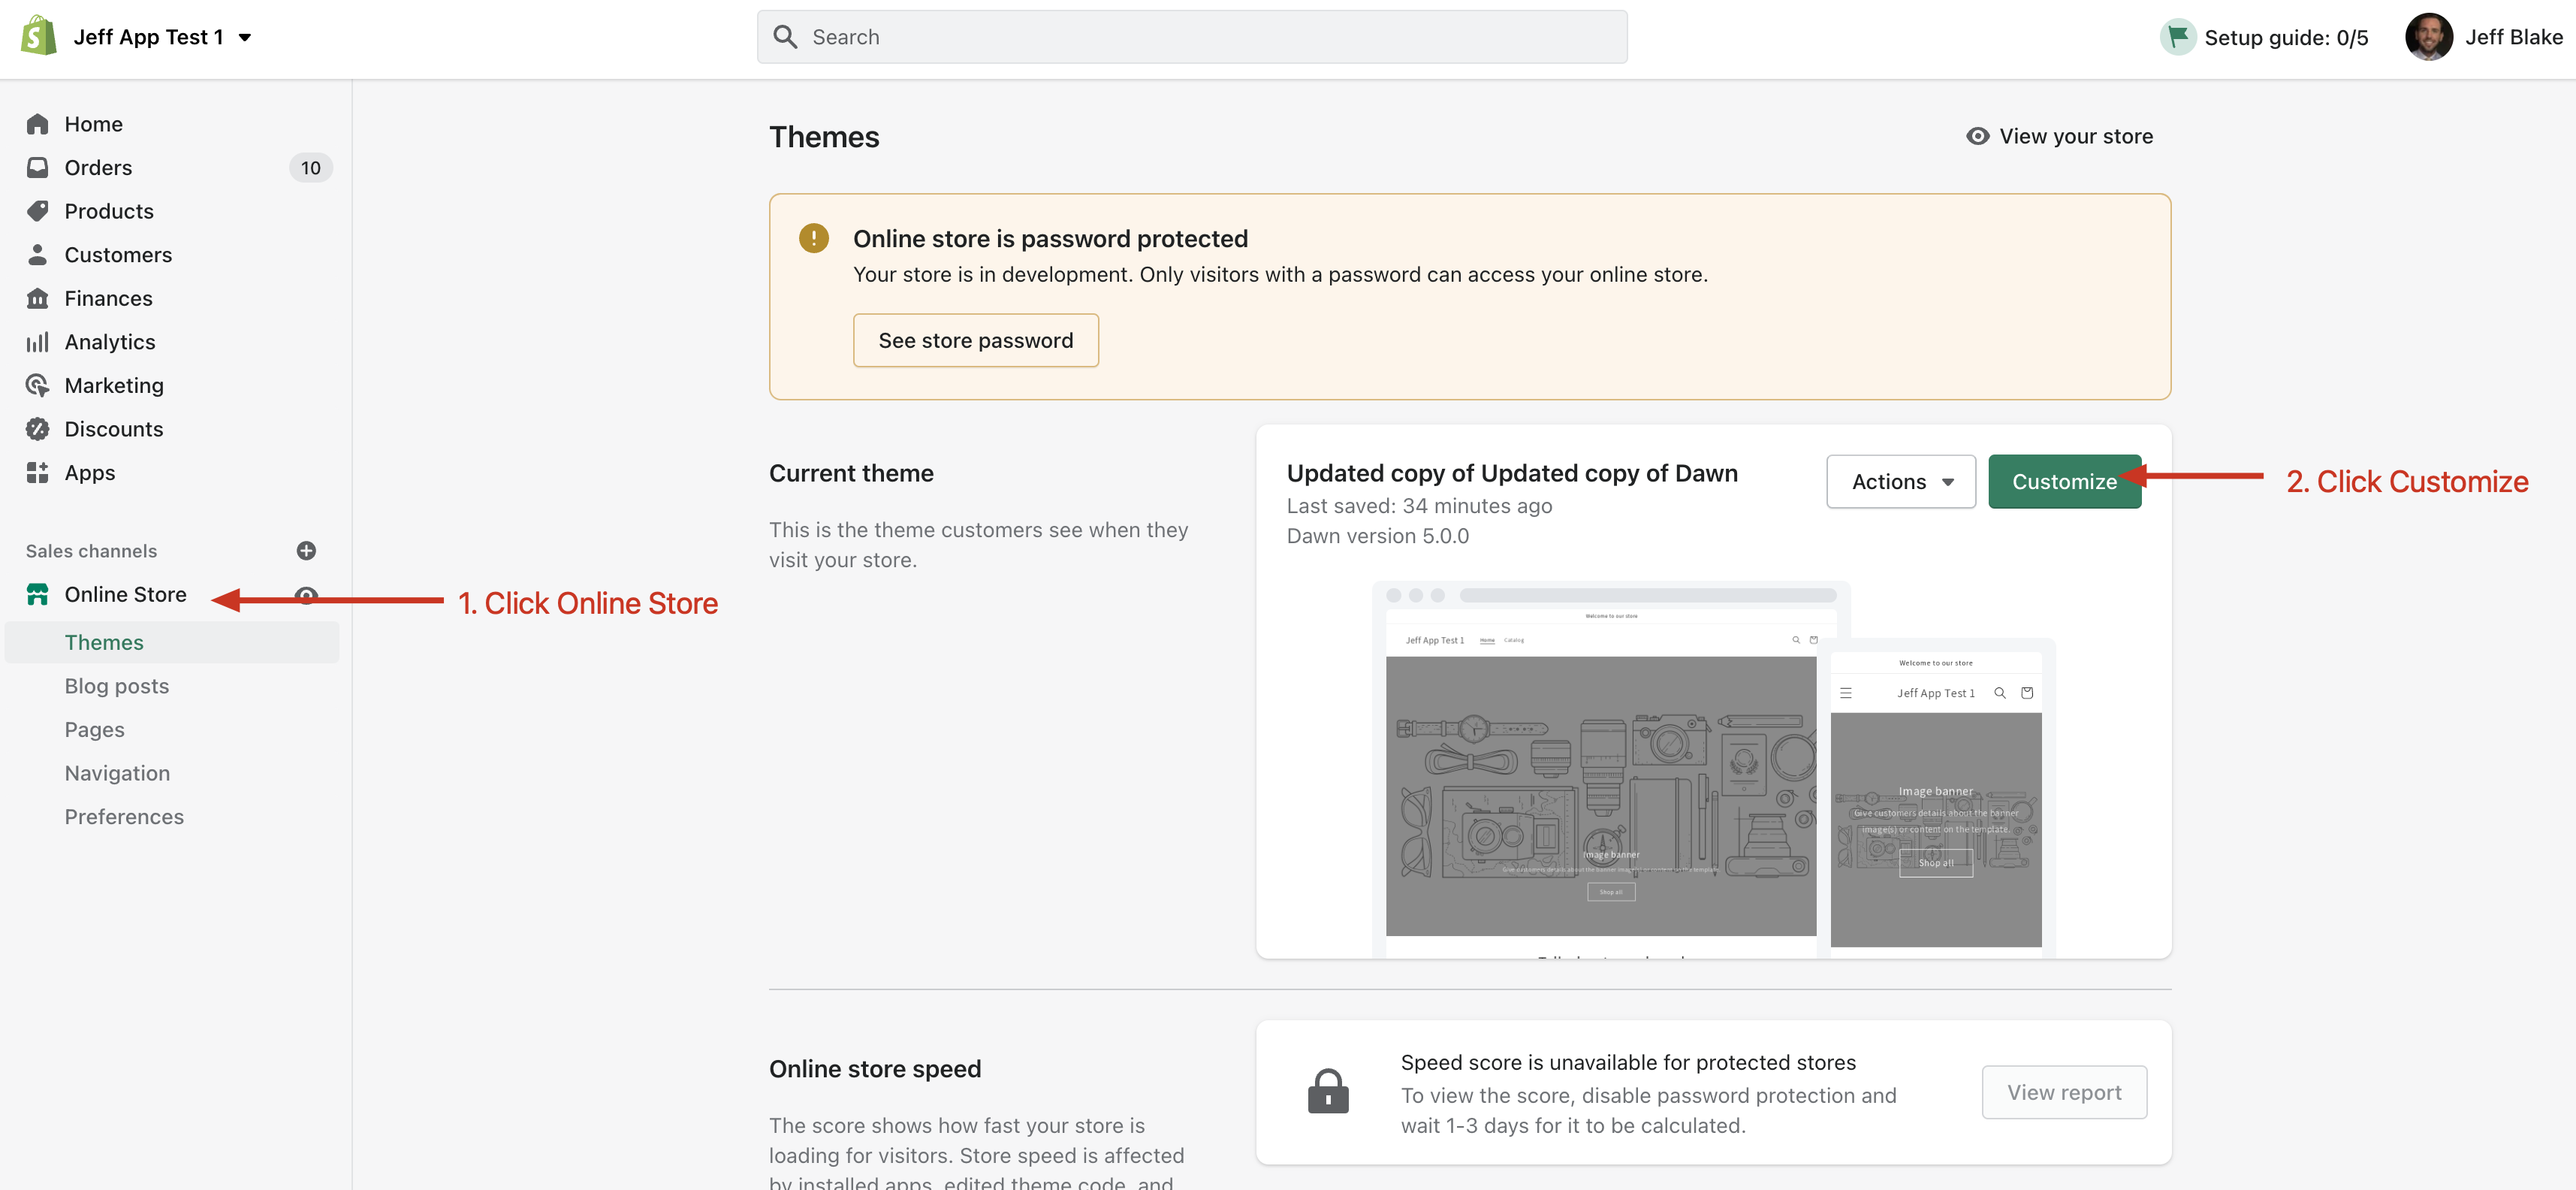2576x1190 pixels.
Task: Click 'Last saved: 34 minutes ago' text
Action: coord(1419,506)
